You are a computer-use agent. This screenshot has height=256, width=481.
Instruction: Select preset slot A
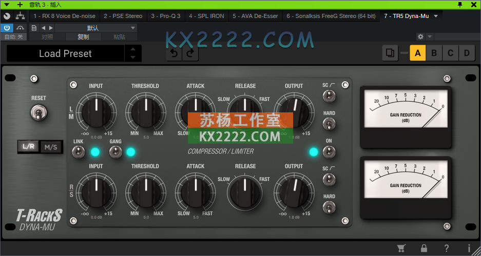coord(417,53)
